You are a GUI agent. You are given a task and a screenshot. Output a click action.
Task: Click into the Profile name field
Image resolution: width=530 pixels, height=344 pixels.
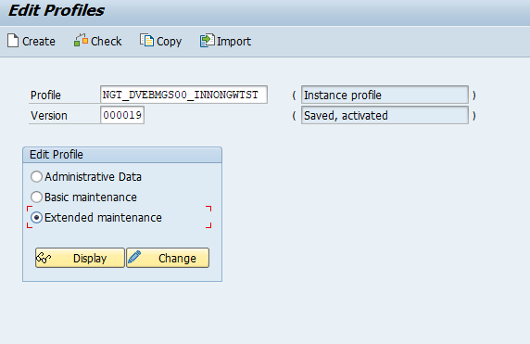tap(183, 95)
